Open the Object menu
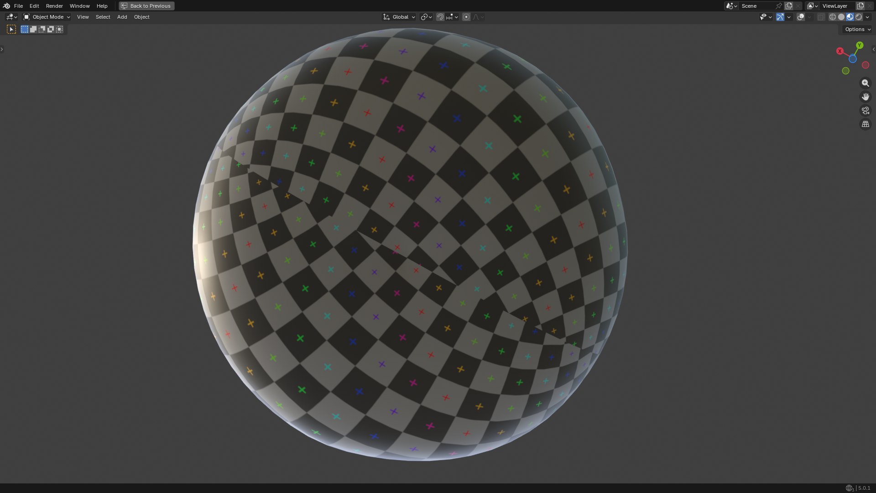Viewport: 876px width, 493px height. [x=141, y=17]
